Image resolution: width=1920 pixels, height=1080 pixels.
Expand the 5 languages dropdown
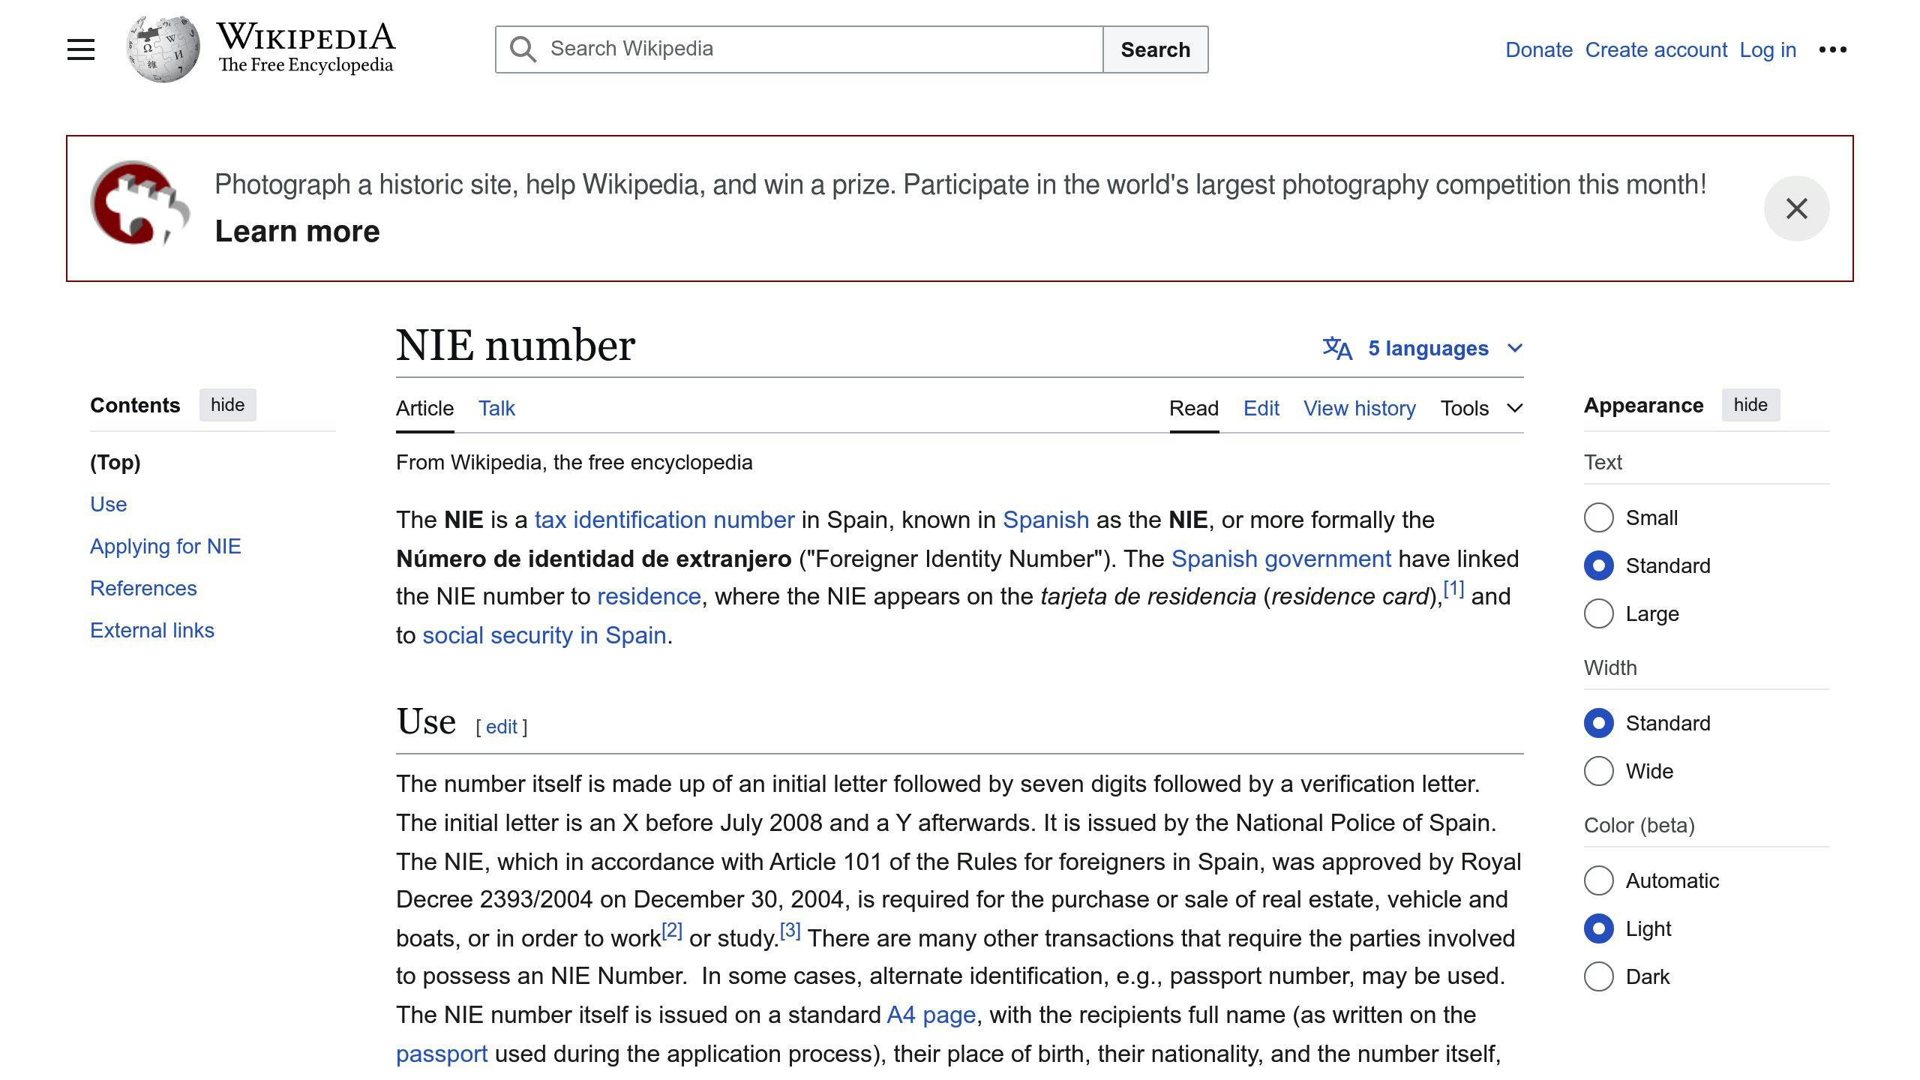pyautogui.click(x=1423, y=348)
